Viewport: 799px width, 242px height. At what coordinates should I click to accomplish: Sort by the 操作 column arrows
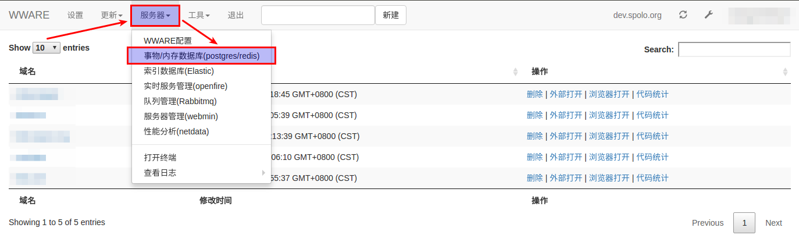click(786, 72)
